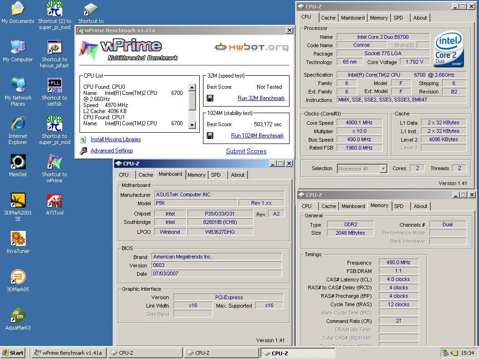Open Mainboard tab in top CPU-Z window

click(x=353, y=18)
